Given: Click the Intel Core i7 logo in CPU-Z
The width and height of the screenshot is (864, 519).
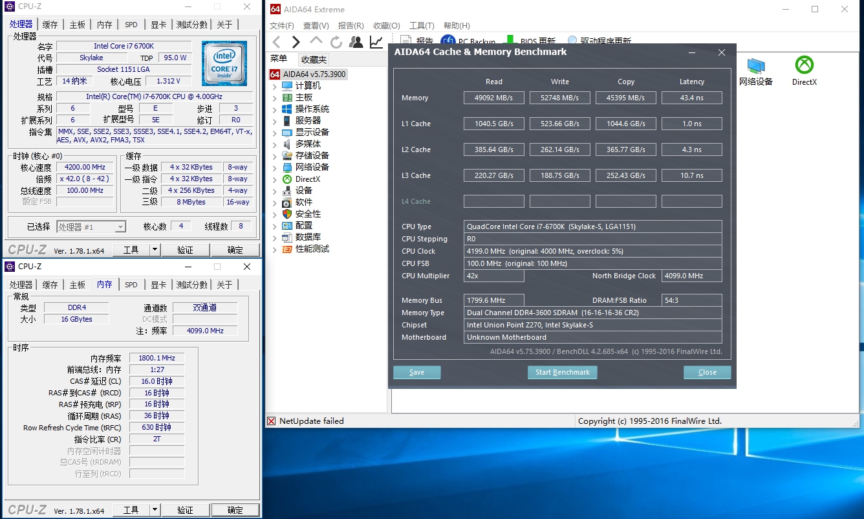Looking at the screenshot, I should tap(224, 63).
